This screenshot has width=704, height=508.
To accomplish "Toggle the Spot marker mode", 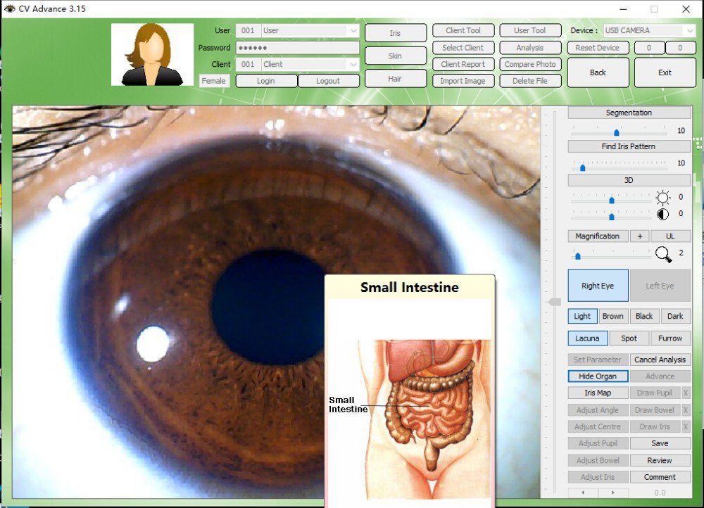I will tap(629, 338).
